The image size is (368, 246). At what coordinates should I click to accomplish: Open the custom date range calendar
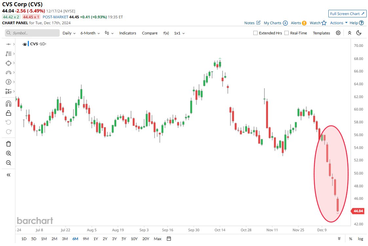pyautogui.click(x=169, y=239)
